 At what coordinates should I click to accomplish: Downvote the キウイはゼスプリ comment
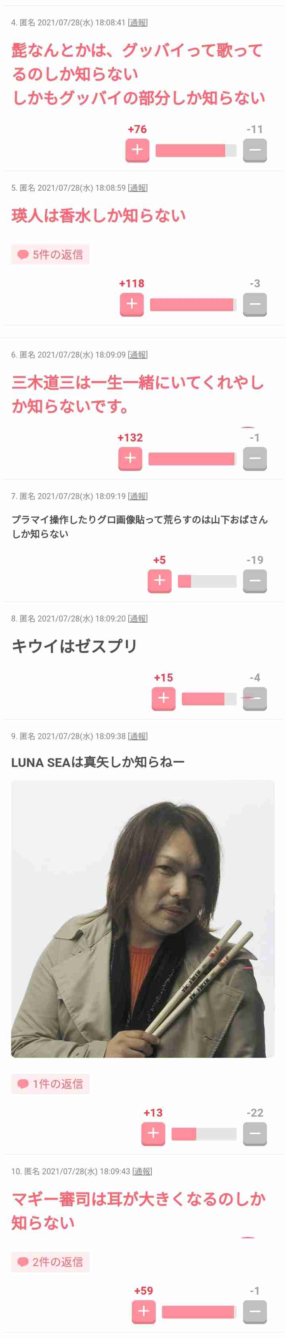point(255,699)
